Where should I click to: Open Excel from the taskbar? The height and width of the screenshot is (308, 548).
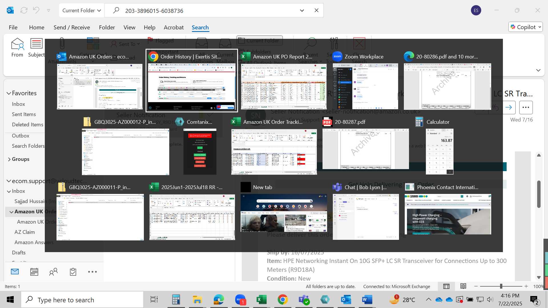[261, 300]
